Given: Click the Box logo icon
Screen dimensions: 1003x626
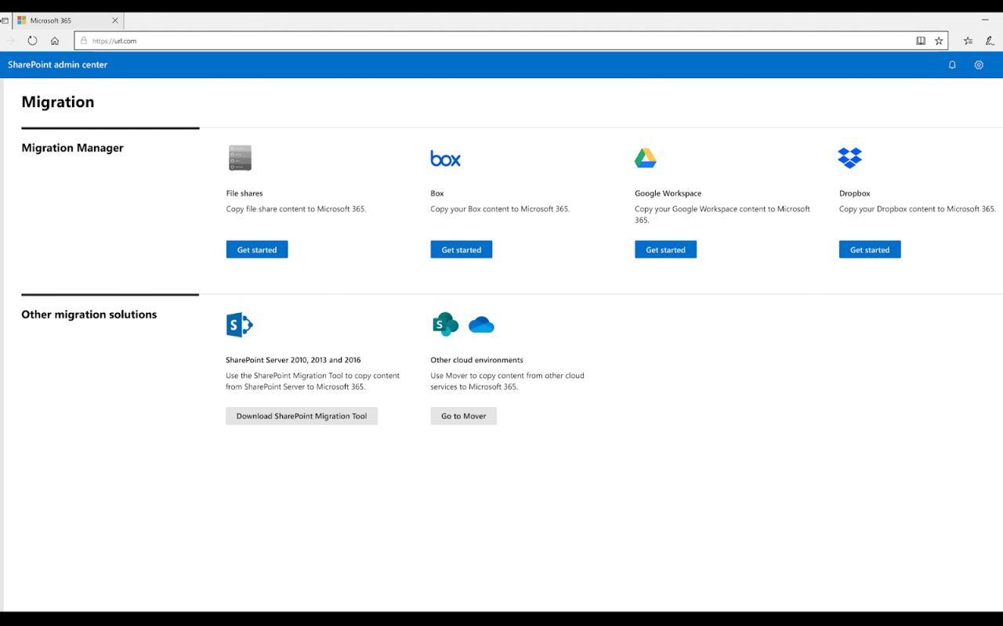Looking at the screenshot, I should pos(445,159).
